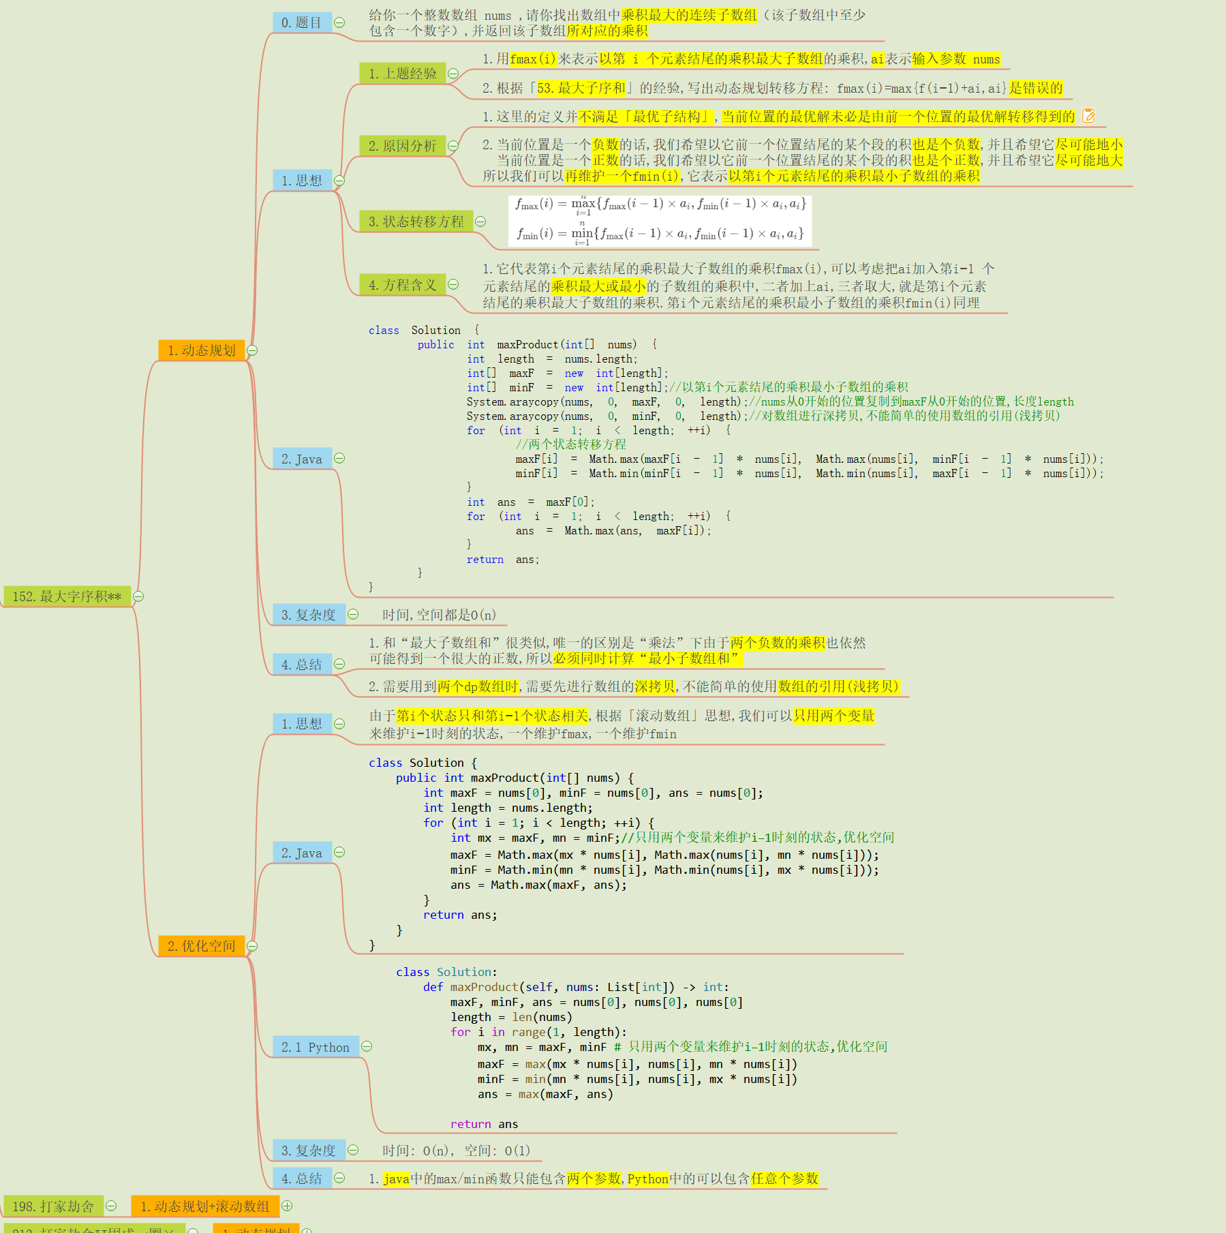Select the green 3.状态转移方程 topic

[x=416, y=222]
